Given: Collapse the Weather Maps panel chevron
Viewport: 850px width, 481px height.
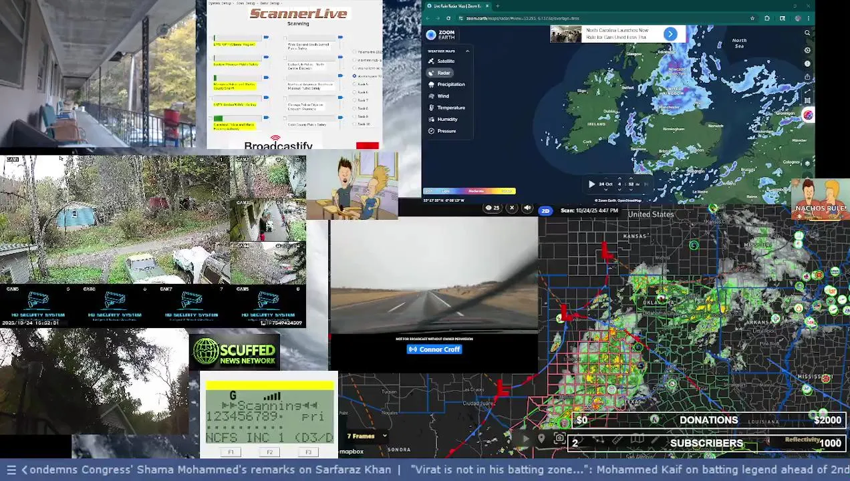Looking at the screenshot, I should tap(467, 51).
